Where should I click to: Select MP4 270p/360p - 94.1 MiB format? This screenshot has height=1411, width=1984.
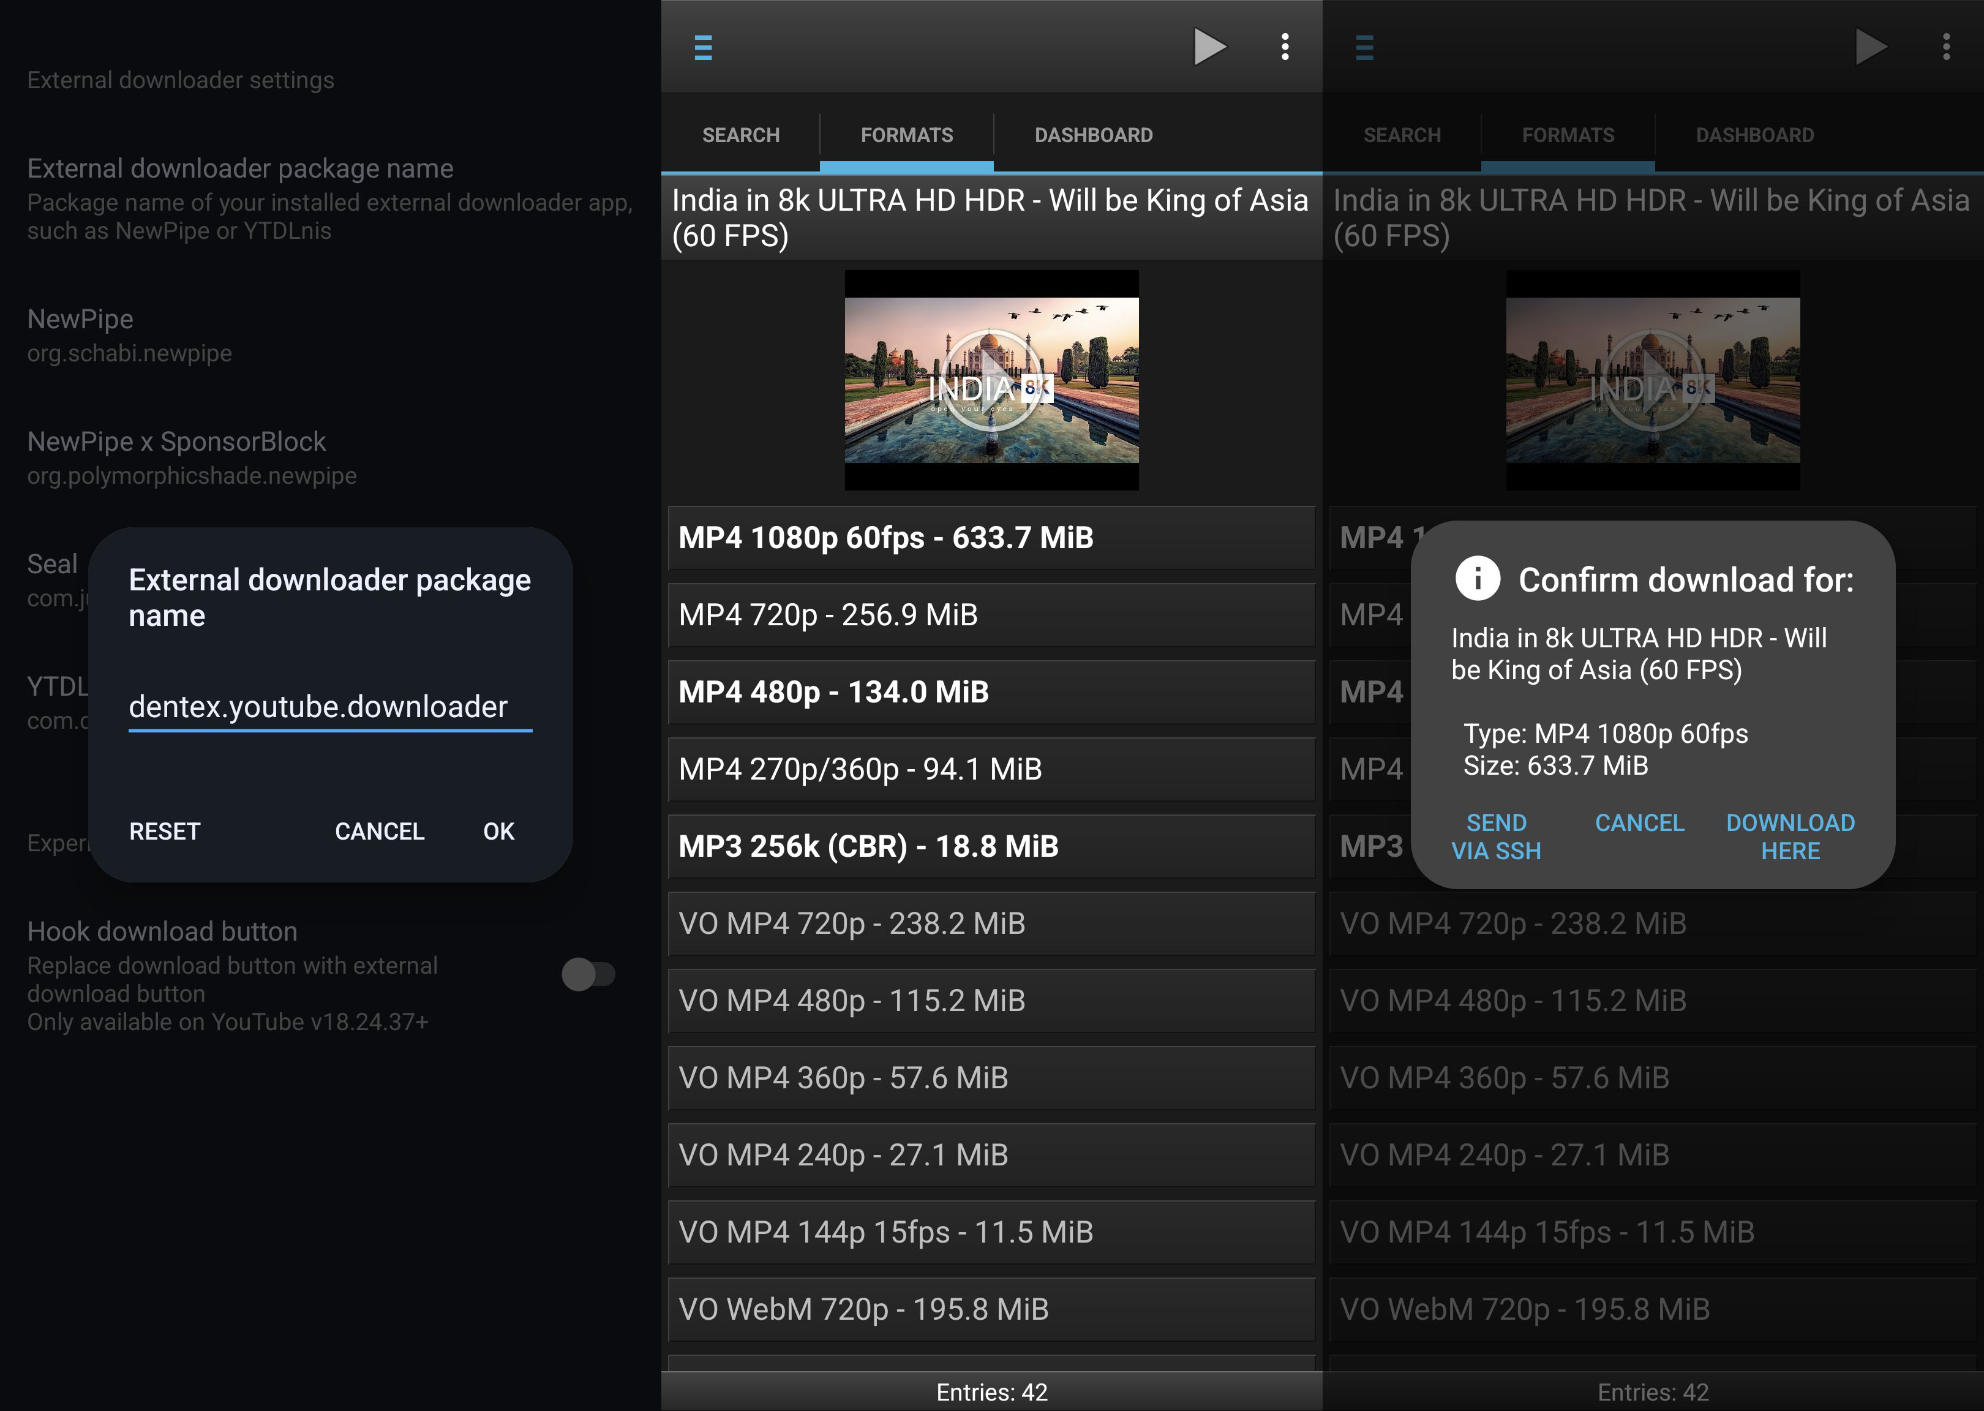pos(991,770)
